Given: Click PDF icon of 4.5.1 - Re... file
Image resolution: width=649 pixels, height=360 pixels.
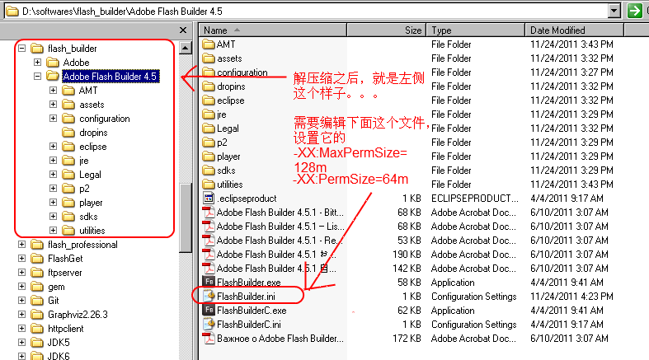Looking at the screenshot, I should pos(209,241).
